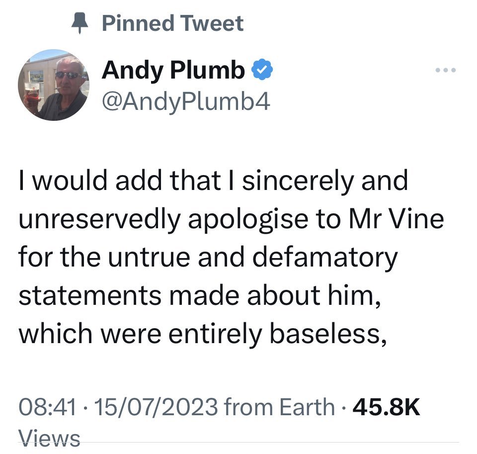Click the Andy Plumb display name
Image resolution: width=477 pixels, height=454 pixels.
coord(173,70)
